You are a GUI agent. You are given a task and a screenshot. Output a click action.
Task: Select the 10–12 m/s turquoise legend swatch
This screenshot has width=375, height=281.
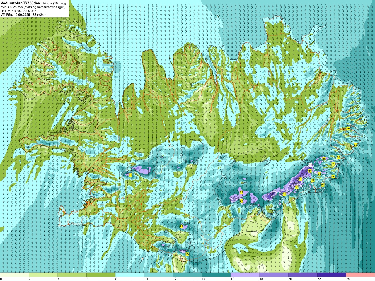158,275
